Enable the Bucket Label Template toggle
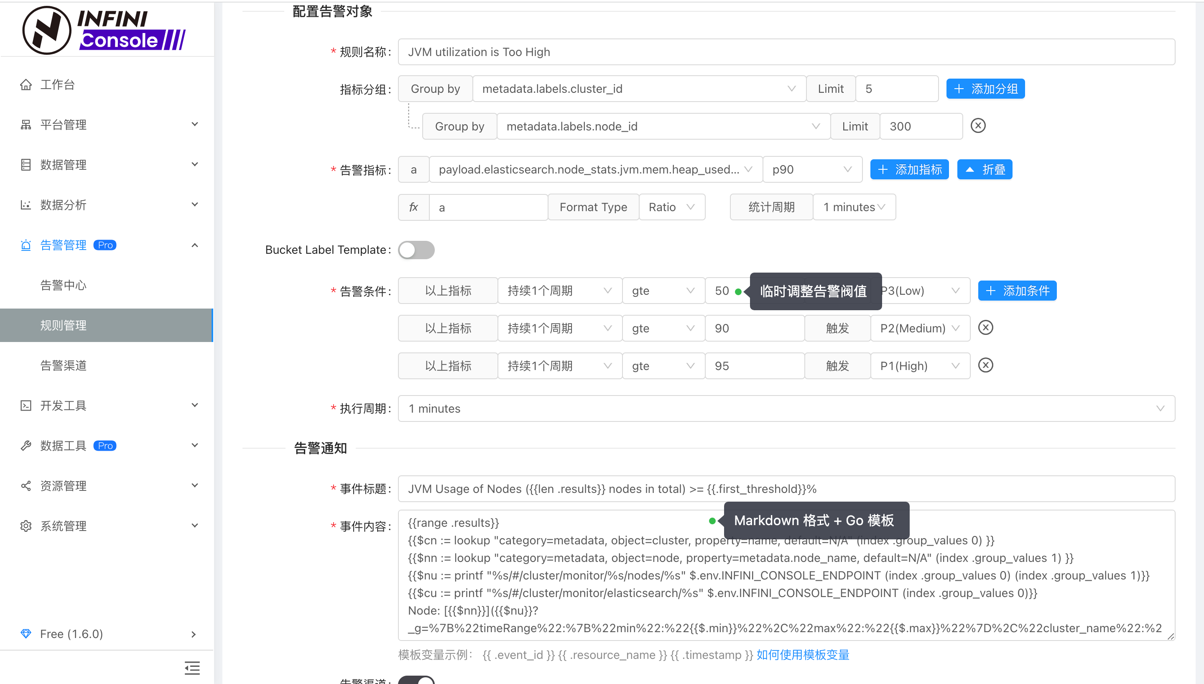Viewport: 1204px width, 684px height. 416,250
